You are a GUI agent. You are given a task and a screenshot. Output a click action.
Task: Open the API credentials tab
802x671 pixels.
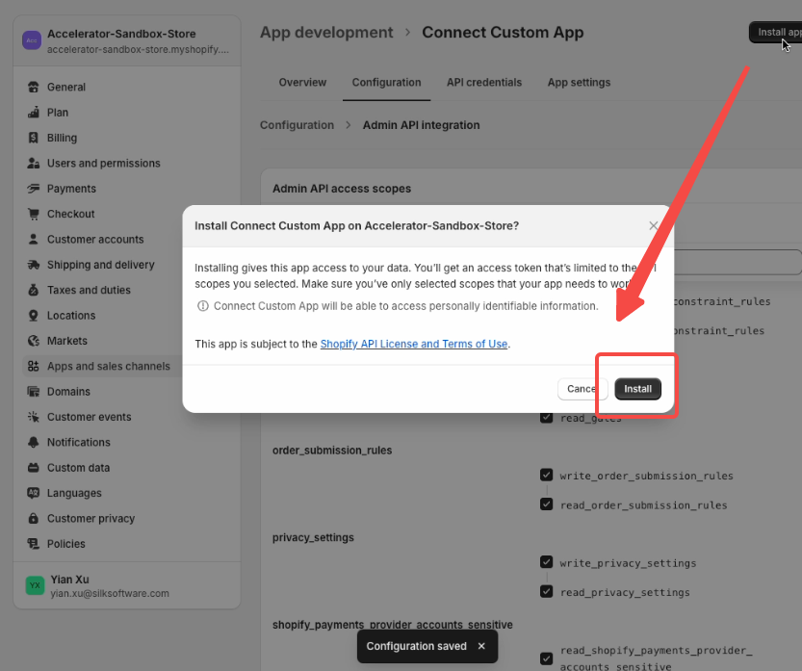click(484, 83)
